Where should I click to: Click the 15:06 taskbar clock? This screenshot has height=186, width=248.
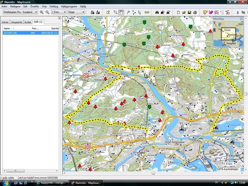(x=242, y=183)
